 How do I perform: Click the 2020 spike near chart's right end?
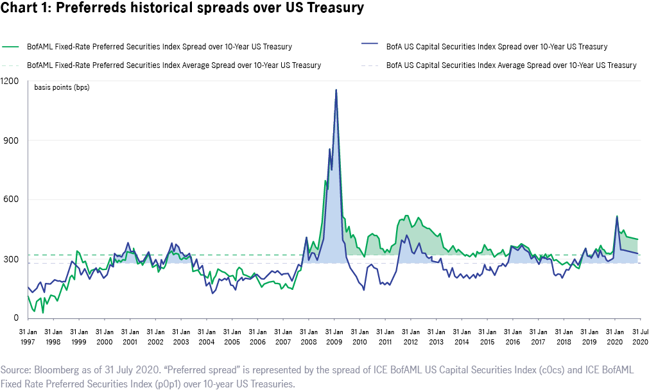coord(617,217)
